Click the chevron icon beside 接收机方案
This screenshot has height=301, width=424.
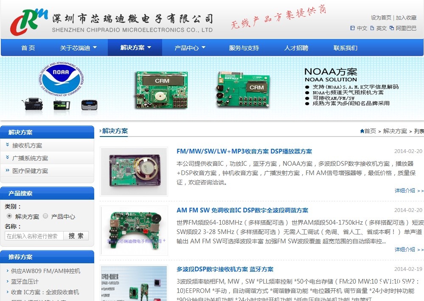point(8,145)
